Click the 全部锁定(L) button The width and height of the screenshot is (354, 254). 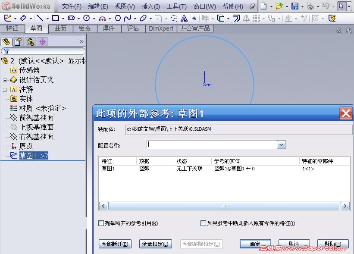(155, 244)
